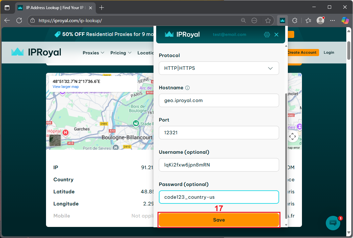Click the Boulogne-Billancourt map label
The height and width of the screenshot is (238, 353).
coord(127,137)
